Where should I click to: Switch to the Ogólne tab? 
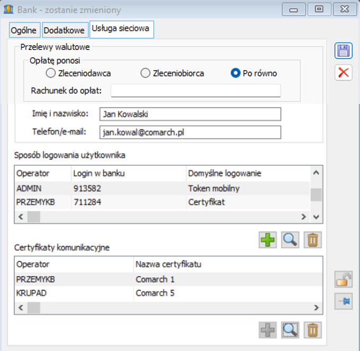tap(24, 30)
